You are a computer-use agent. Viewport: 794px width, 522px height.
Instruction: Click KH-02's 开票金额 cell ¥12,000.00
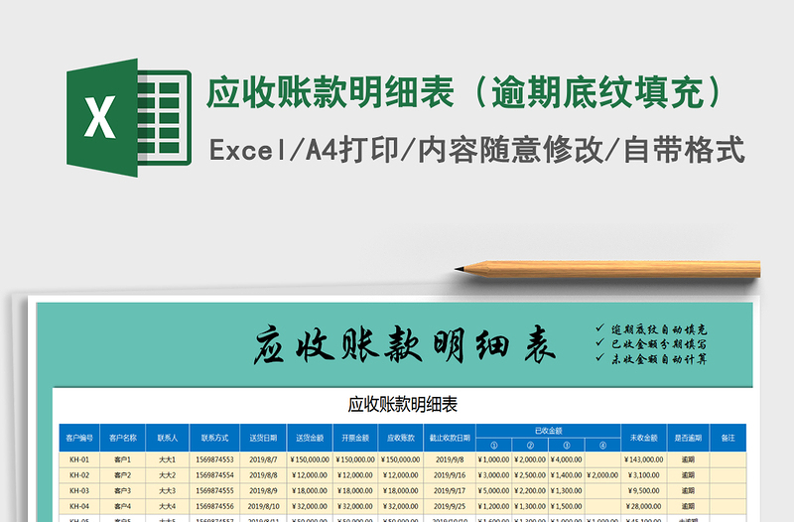(355, 475)
